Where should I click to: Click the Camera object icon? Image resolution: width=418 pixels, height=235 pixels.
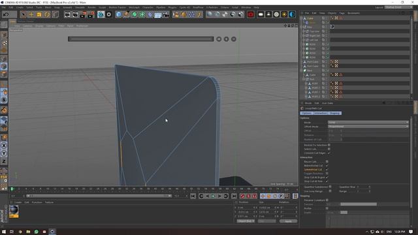166,14
